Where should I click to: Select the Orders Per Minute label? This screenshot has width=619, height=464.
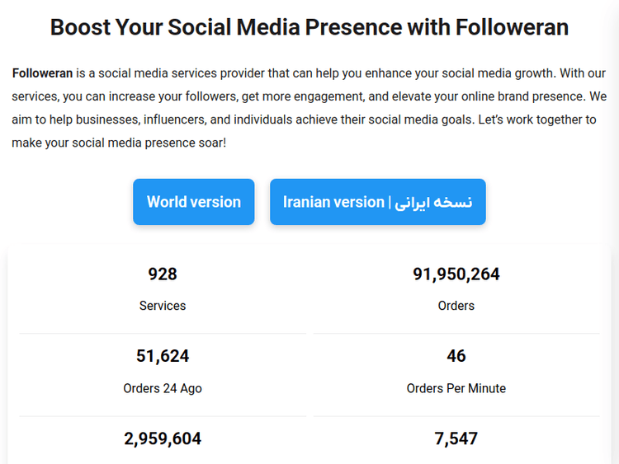(x=456, y=388)
